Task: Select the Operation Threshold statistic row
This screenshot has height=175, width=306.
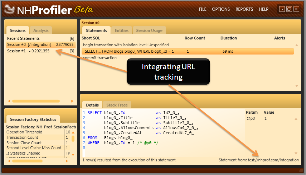Action: (38, 132)
